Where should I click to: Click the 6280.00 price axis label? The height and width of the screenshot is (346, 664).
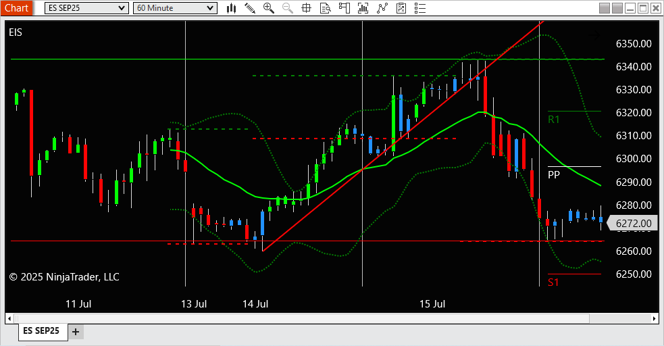pyautogui.click(x=634, y=205)
